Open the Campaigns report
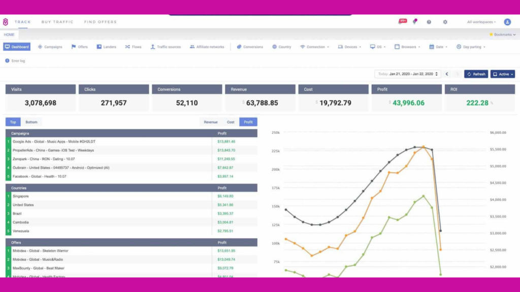This screenshot has width=520, height=292. coord(50,47)
